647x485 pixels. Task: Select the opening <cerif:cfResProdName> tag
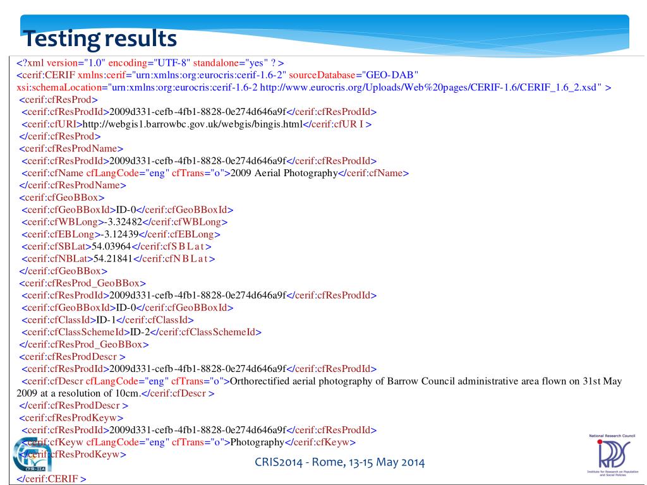point(71,148)
